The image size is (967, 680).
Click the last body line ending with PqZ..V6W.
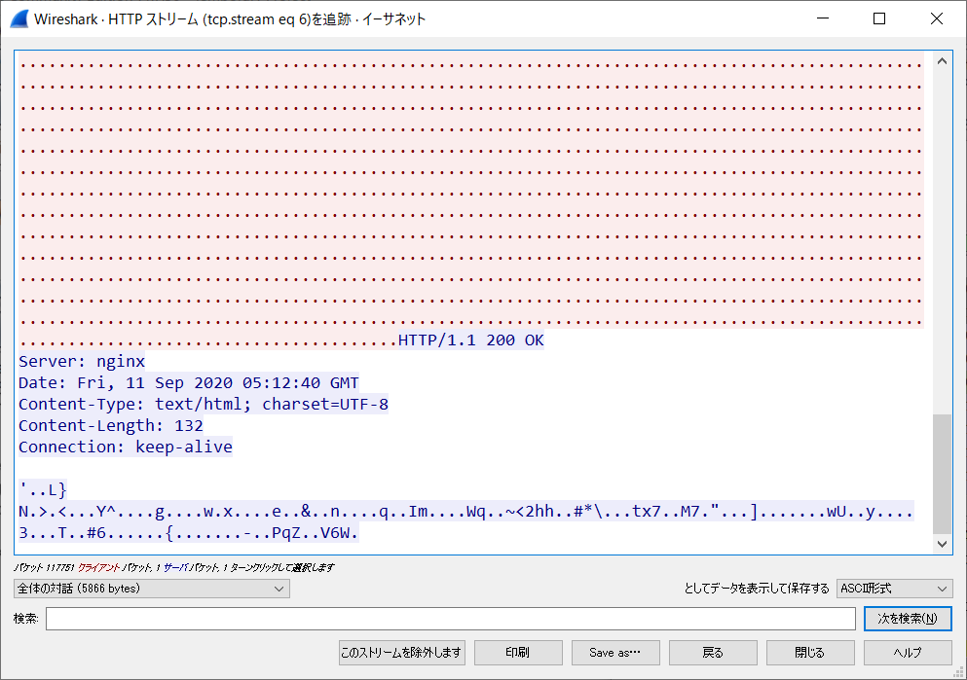189,533
